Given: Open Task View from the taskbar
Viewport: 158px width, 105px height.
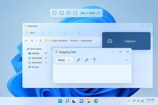Looking at the screenshot, I should coord(74,101).
